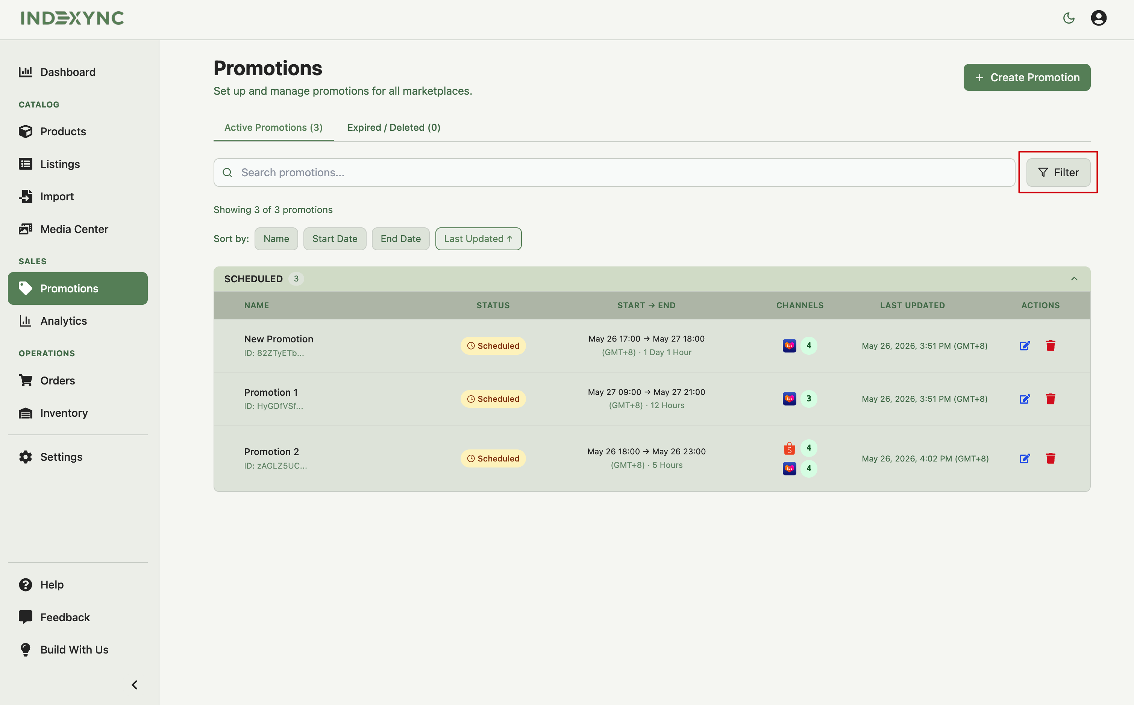The image size is (1134, 705).
Task: Open the New Promotion name
Action: (279, 339)
